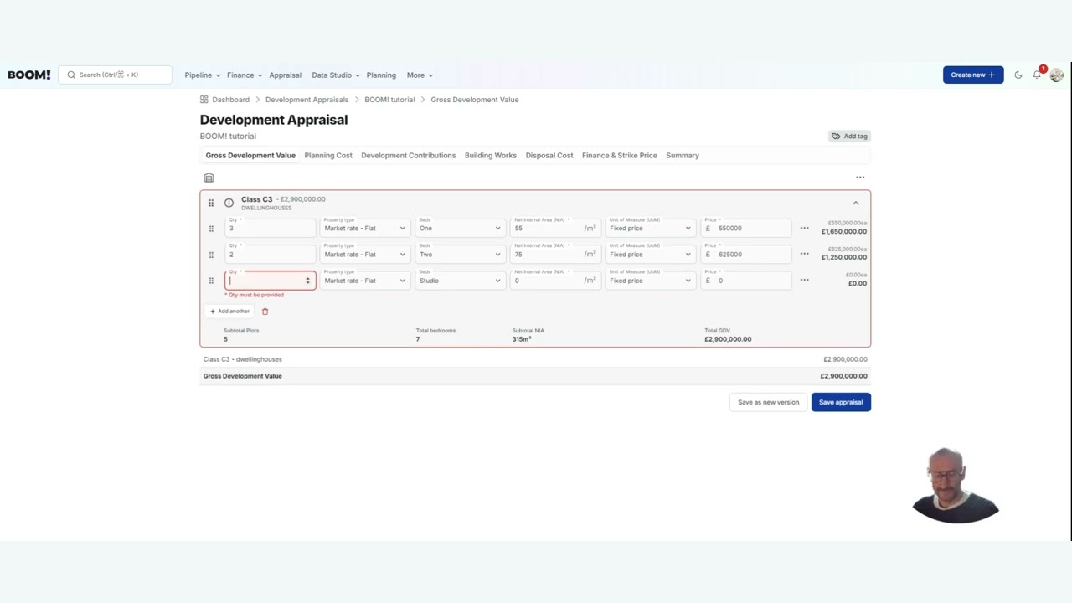
Task: Click the Qty field containing 3
Action: [270, 228]
